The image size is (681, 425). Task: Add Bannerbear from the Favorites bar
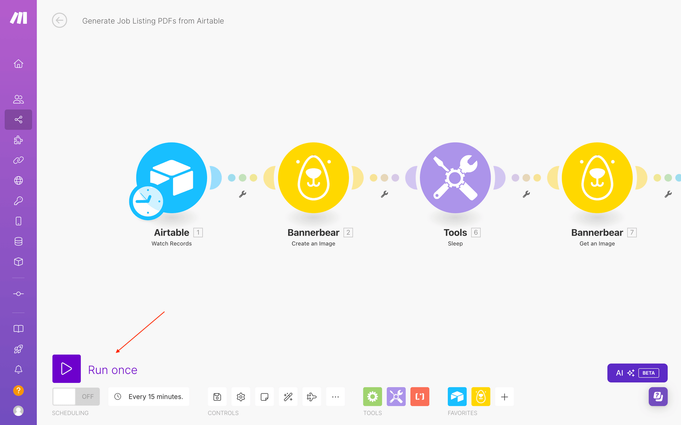click(481, 396)
